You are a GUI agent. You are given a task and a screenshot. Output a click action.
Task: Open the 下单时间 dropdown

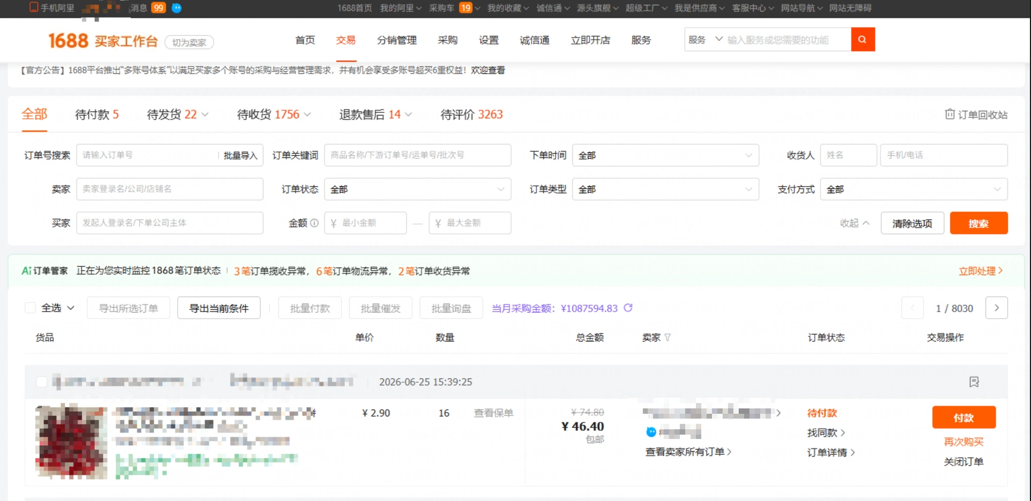(666, 155)
